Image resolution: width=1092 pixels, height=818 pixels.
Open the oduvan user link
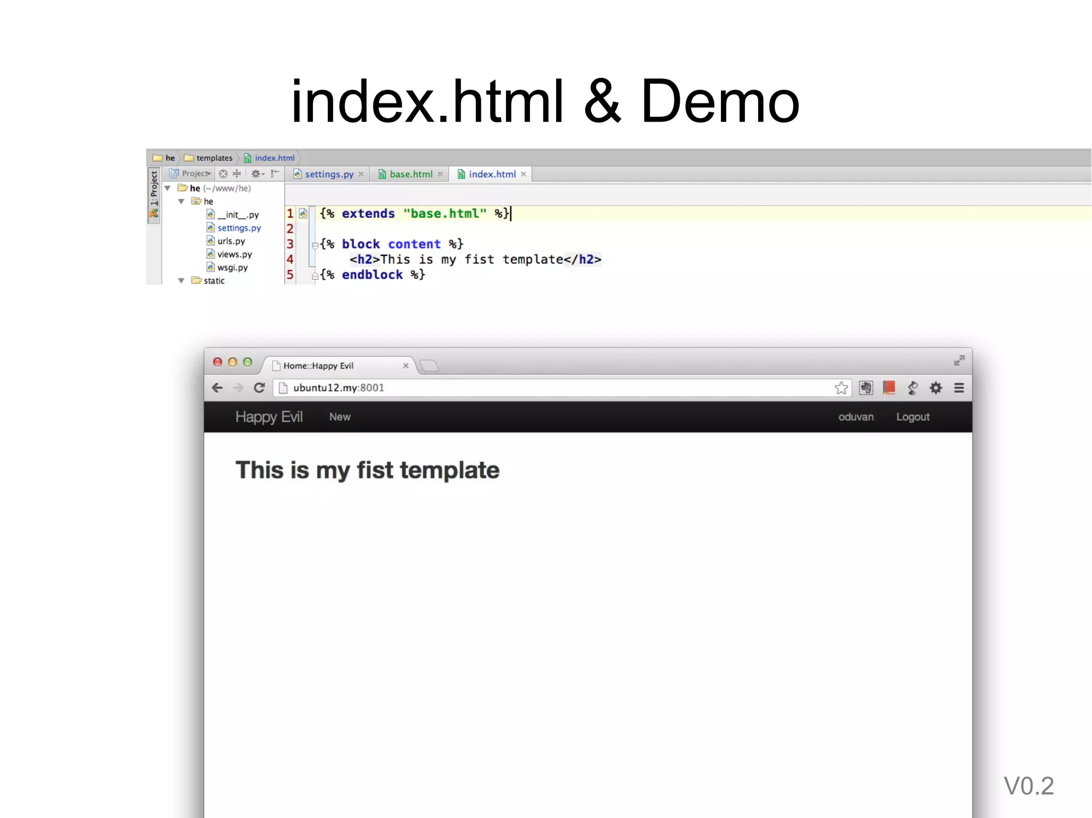pos(856,417)
